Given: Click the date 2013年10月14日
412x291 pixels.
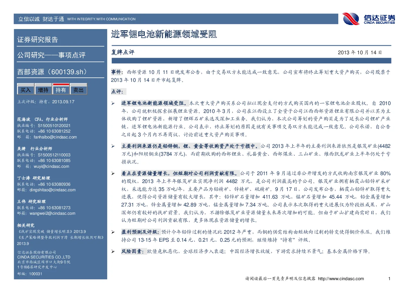Looking at the screenshot, I should [360, 53].
